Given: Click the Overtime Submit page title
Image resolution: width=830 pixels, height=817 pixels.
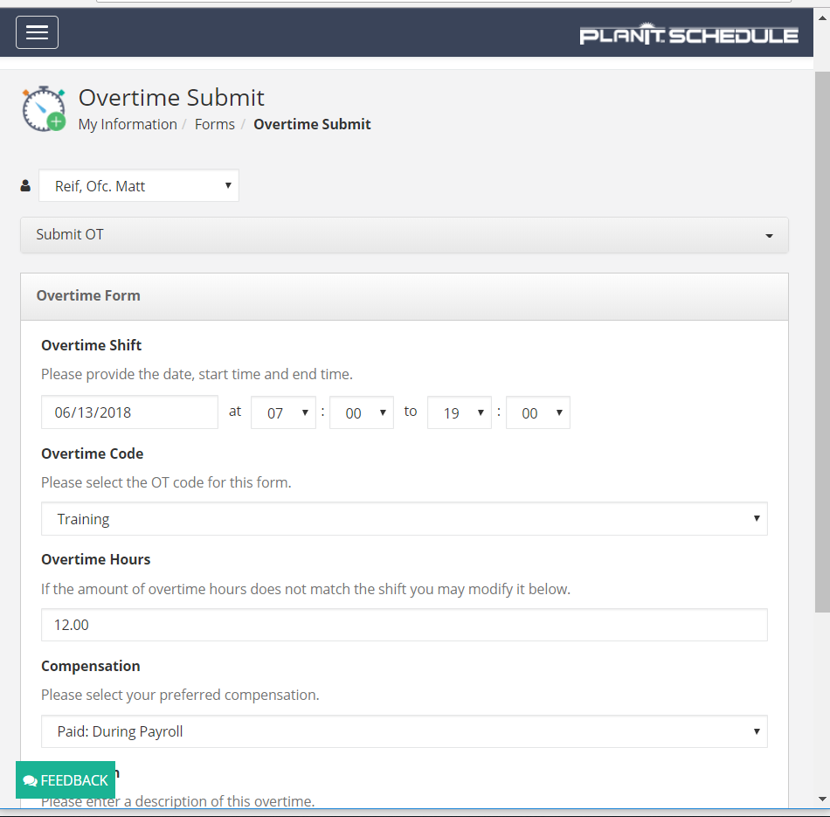Looking at the screenshot, I should click(x=171, y=98).
